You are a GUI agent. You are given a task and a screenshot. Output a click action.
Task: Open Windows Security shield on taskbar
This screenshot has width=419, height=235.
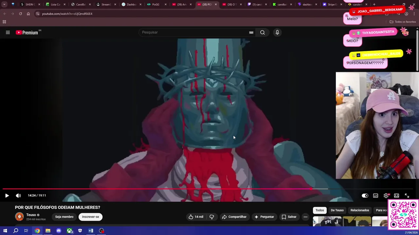(80, 231)
